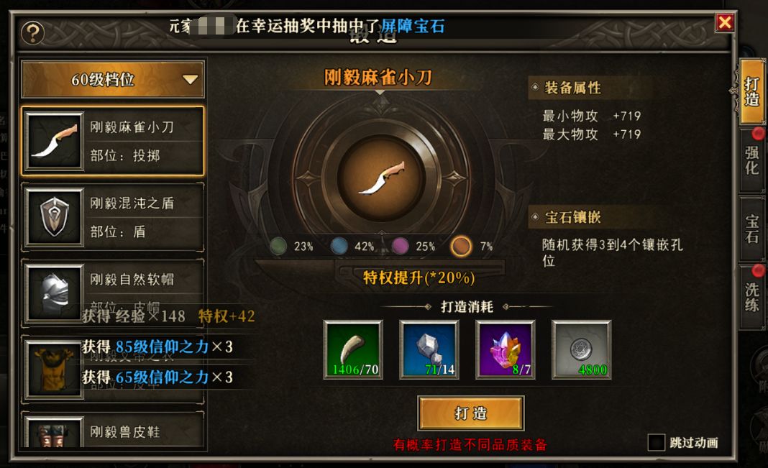Open the question mark help icon
This screenshot has width=768, height=468.
coord(33,33)
